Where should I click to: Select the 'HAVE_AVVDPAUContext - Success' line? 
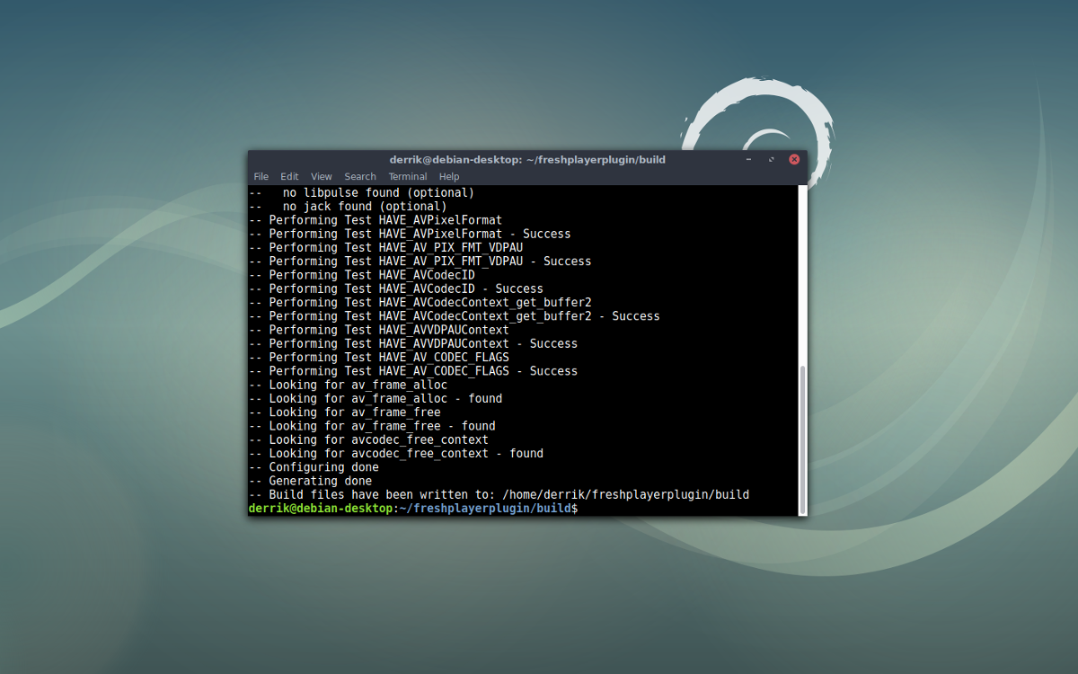[x=413, y=343]
